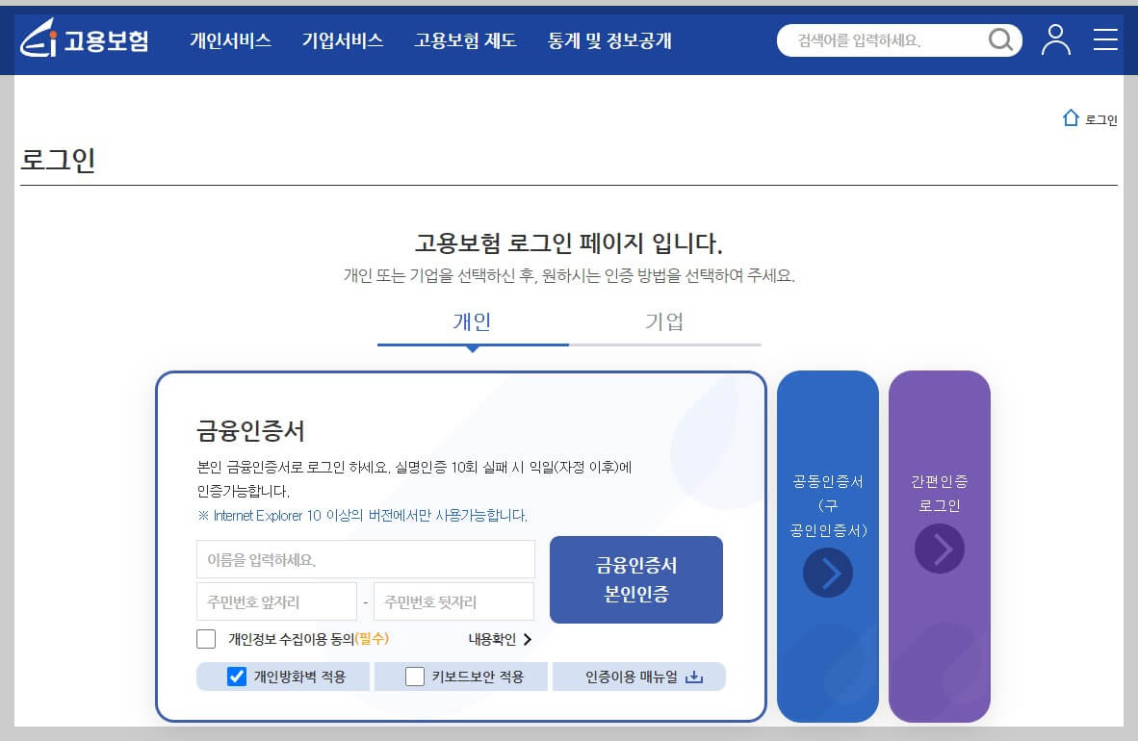Open the user login icon at top right
Image resolution: width=1138 pixels, height=741 pixels.
1055,40
